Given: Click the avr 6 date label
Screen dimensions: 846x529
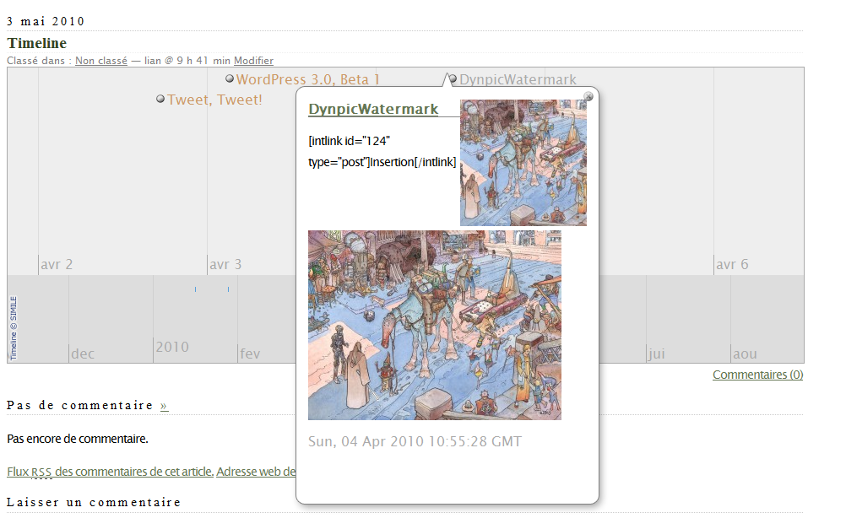Looking at the screenshot, I should tap(732, 264).
